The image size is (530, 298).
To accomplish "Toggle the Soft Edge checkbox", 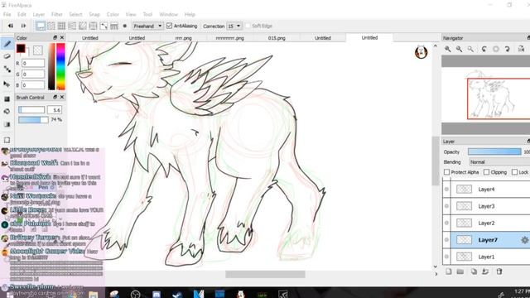I will point(248,26).
